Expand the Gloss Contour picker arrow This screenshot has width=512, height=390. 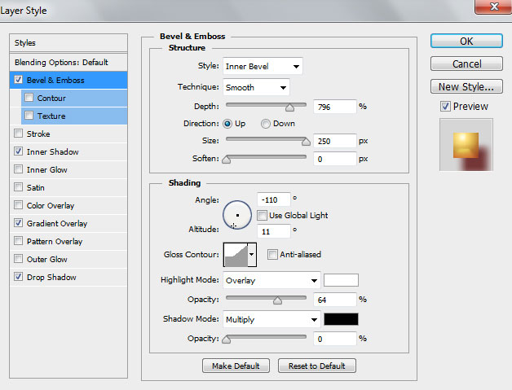pos(252,255)
